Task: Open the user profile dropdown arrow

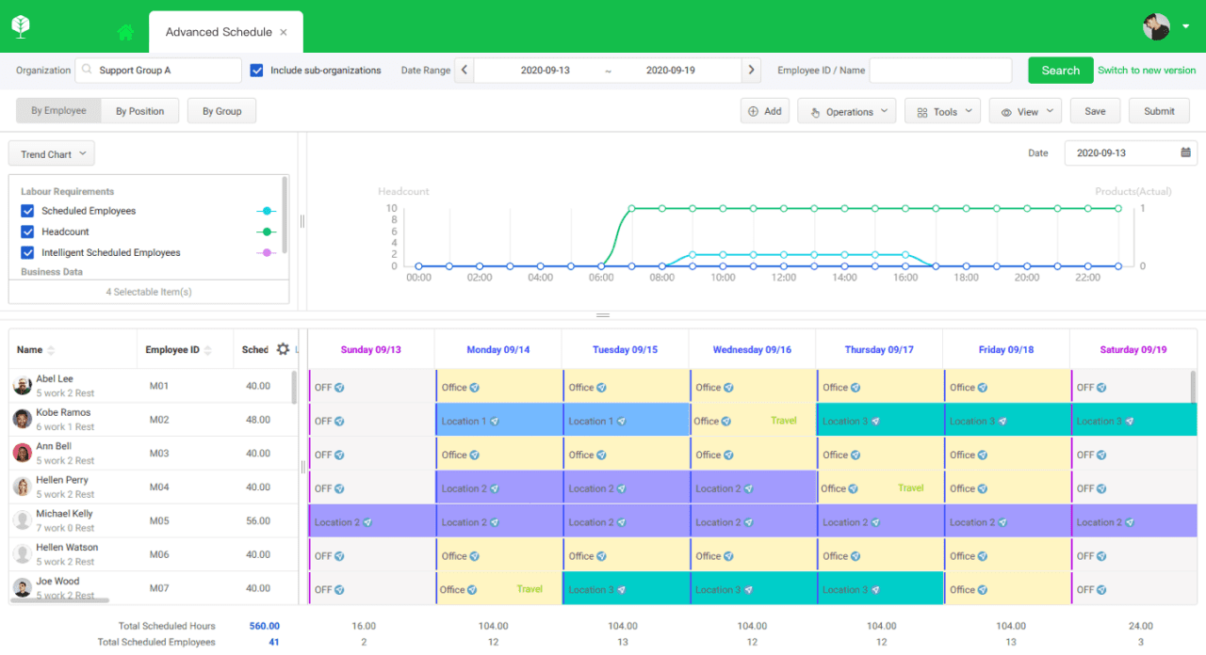Action: [1187, 26]
